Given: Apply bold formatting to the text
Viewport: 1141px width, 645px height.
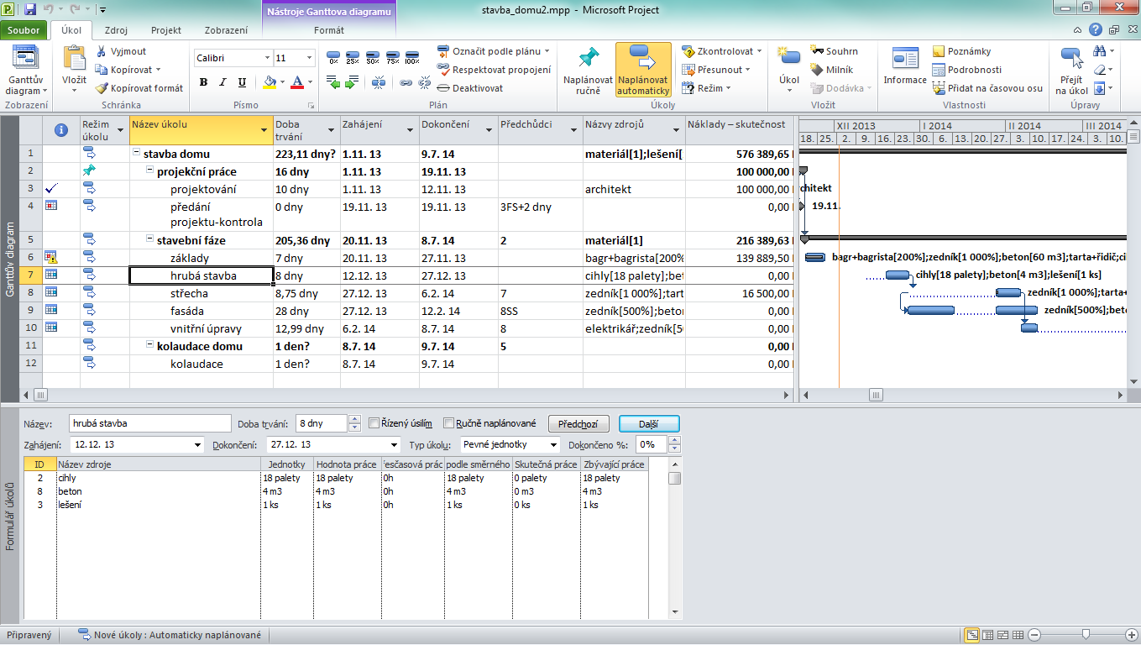Looking at the screenshot, I should 203,82.
